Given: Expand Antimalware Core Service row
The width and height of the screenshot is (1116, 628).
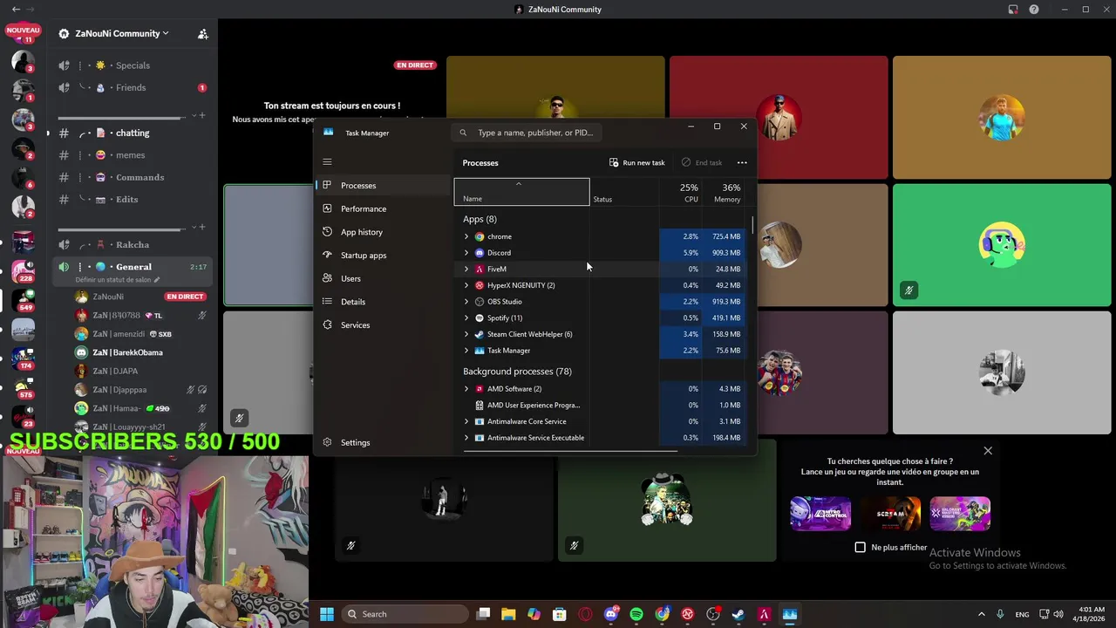Looking at the screenshot, I should click(x=466, y=421).
